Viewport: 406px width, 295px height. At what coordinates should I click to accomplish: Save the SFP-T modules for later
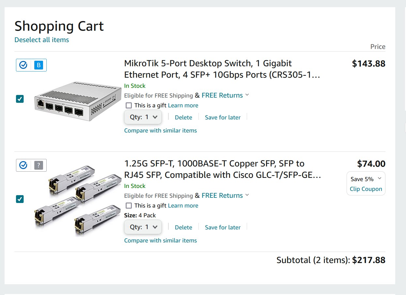coord(223,227)
